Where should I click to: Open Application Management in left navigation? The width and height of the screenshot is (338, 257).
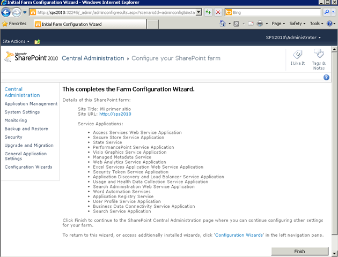click(x=31, y=104)
